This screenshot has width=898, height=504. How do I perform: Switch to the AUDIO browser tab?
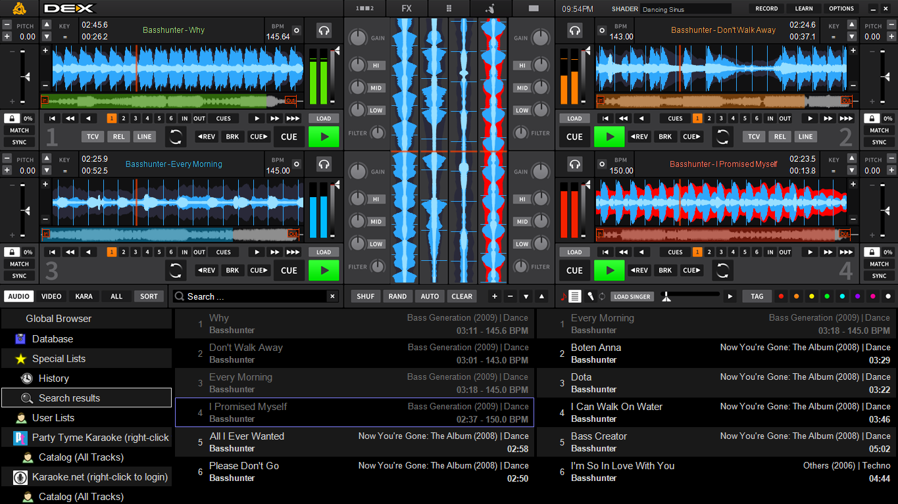click(x=18, y=296)
